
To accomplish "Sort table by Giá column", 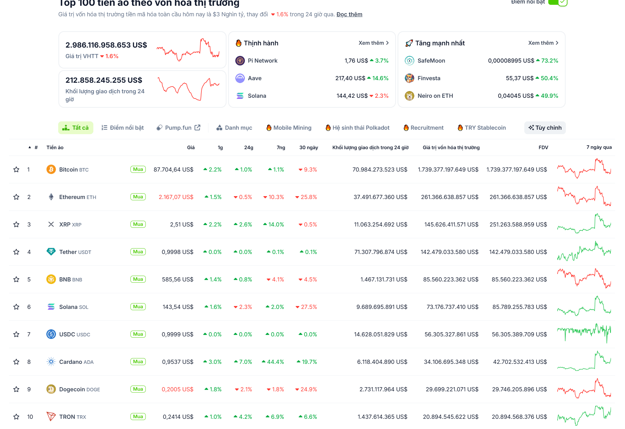I will pos(191,147).
